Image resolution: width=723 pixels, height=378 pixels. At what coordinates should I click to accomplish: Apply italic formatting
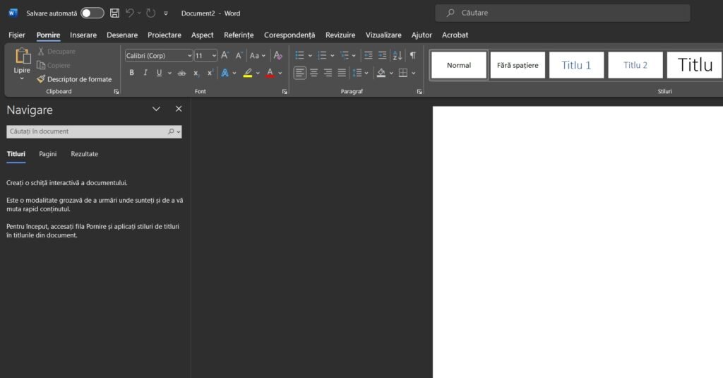(x=145, y=73)
